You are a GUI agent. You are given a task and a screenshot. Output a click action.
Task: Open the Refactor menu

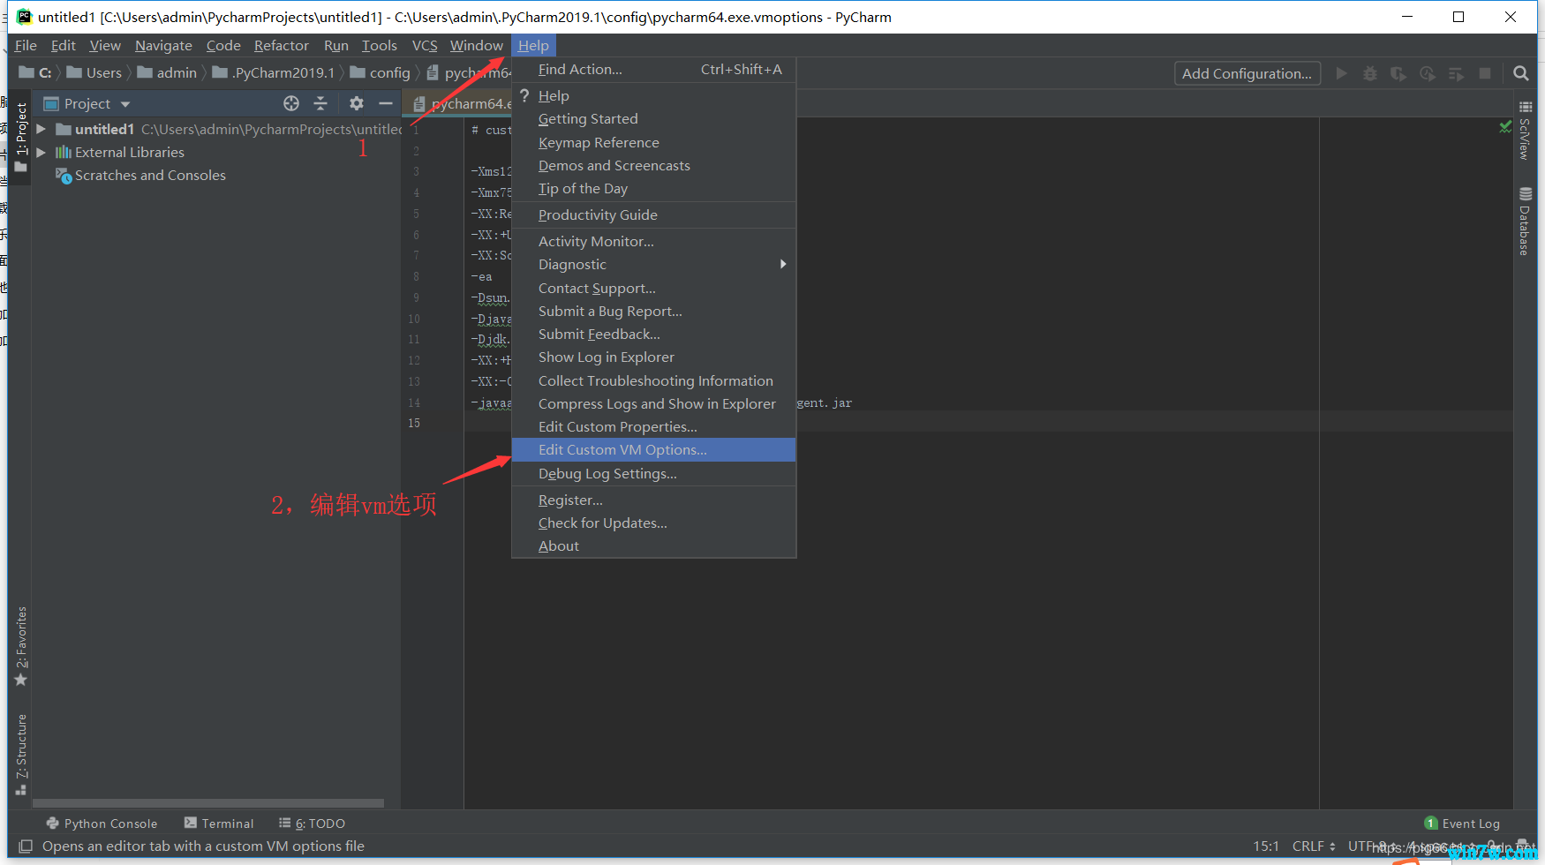(x=282, y=45)
